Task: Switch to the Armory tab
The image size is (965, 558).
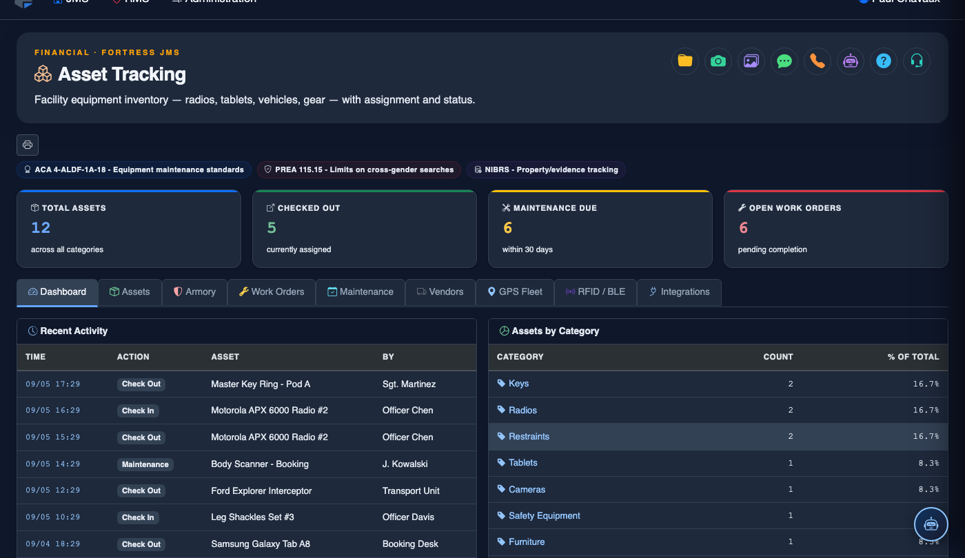Action: pos(194,292)
